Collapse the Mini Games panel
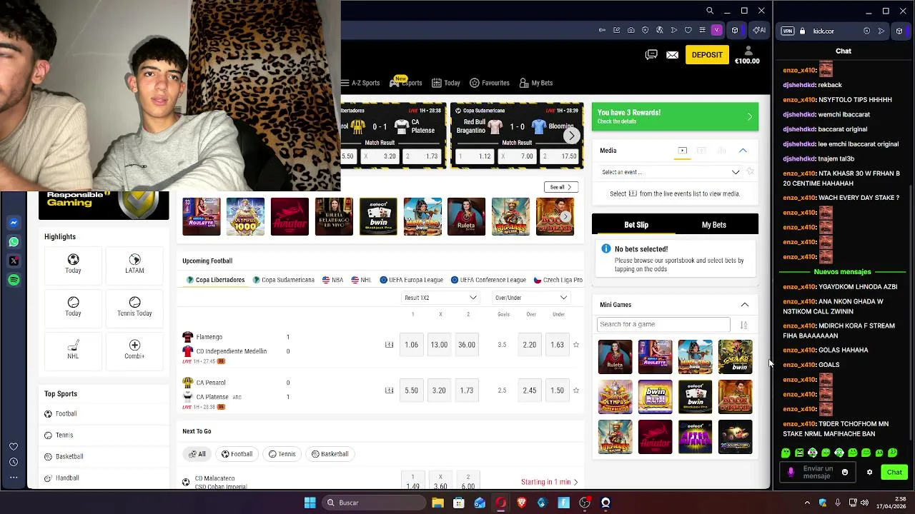 745,305
